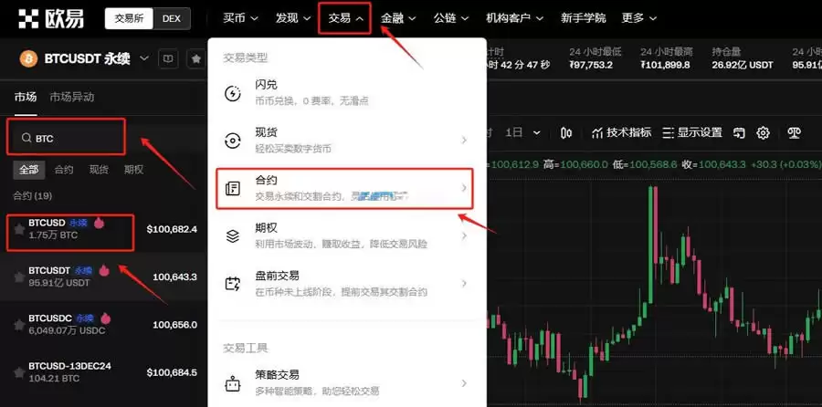Expand the 机构客户 menu
822x407 pixels.
[x=515, y=18]
